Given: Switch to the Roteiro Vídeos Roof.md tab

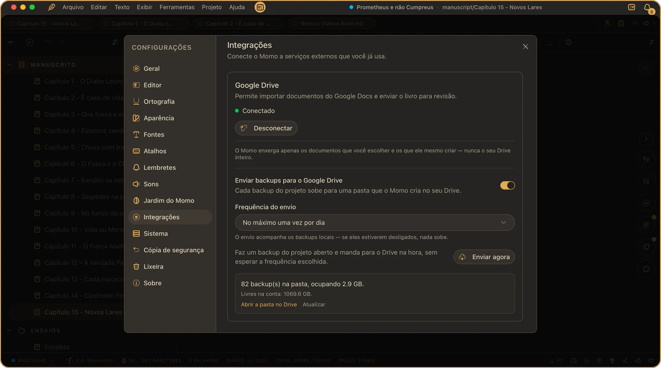Looking at the screenshot, I should pyautogui.click(x=331, y=23).
